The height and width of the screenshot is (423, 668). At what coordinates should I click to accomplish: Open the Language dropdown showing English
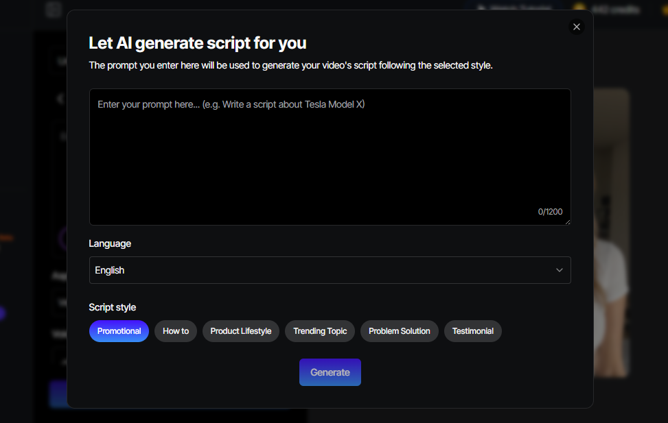[x=330, y=270]
